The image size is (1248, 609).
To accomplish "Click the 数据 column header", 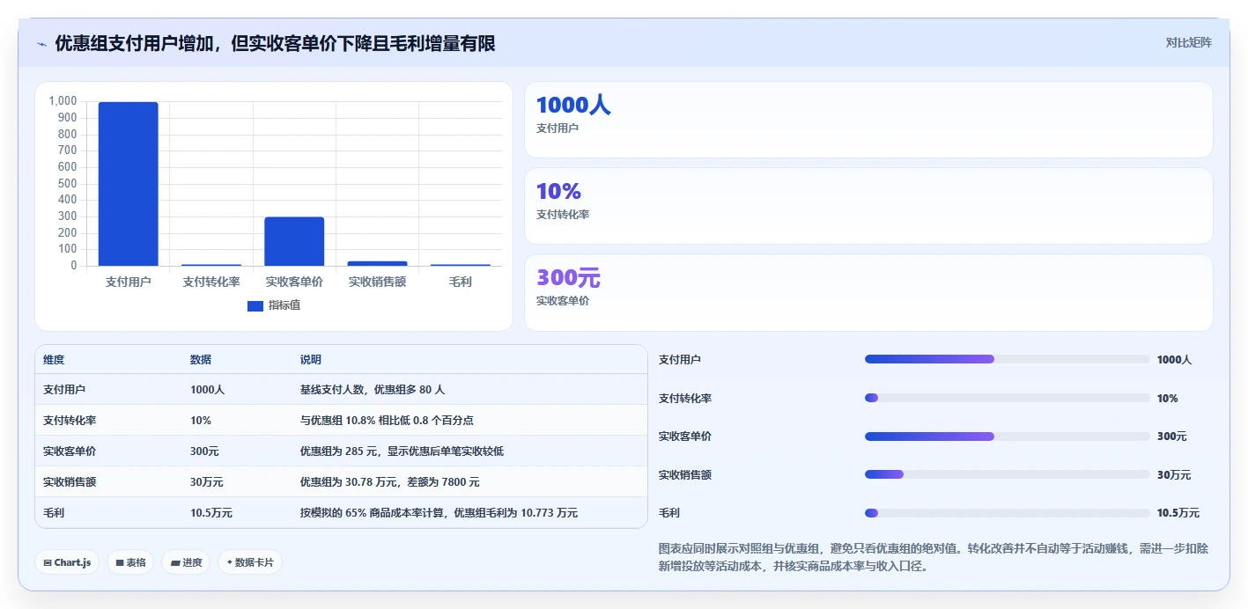I will point(201,360).
